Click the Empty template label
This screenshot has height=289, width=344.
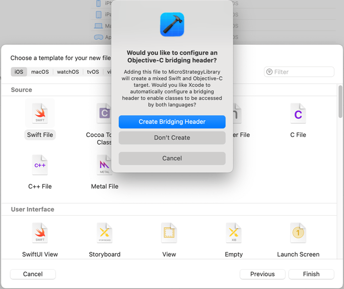point(234,255)
